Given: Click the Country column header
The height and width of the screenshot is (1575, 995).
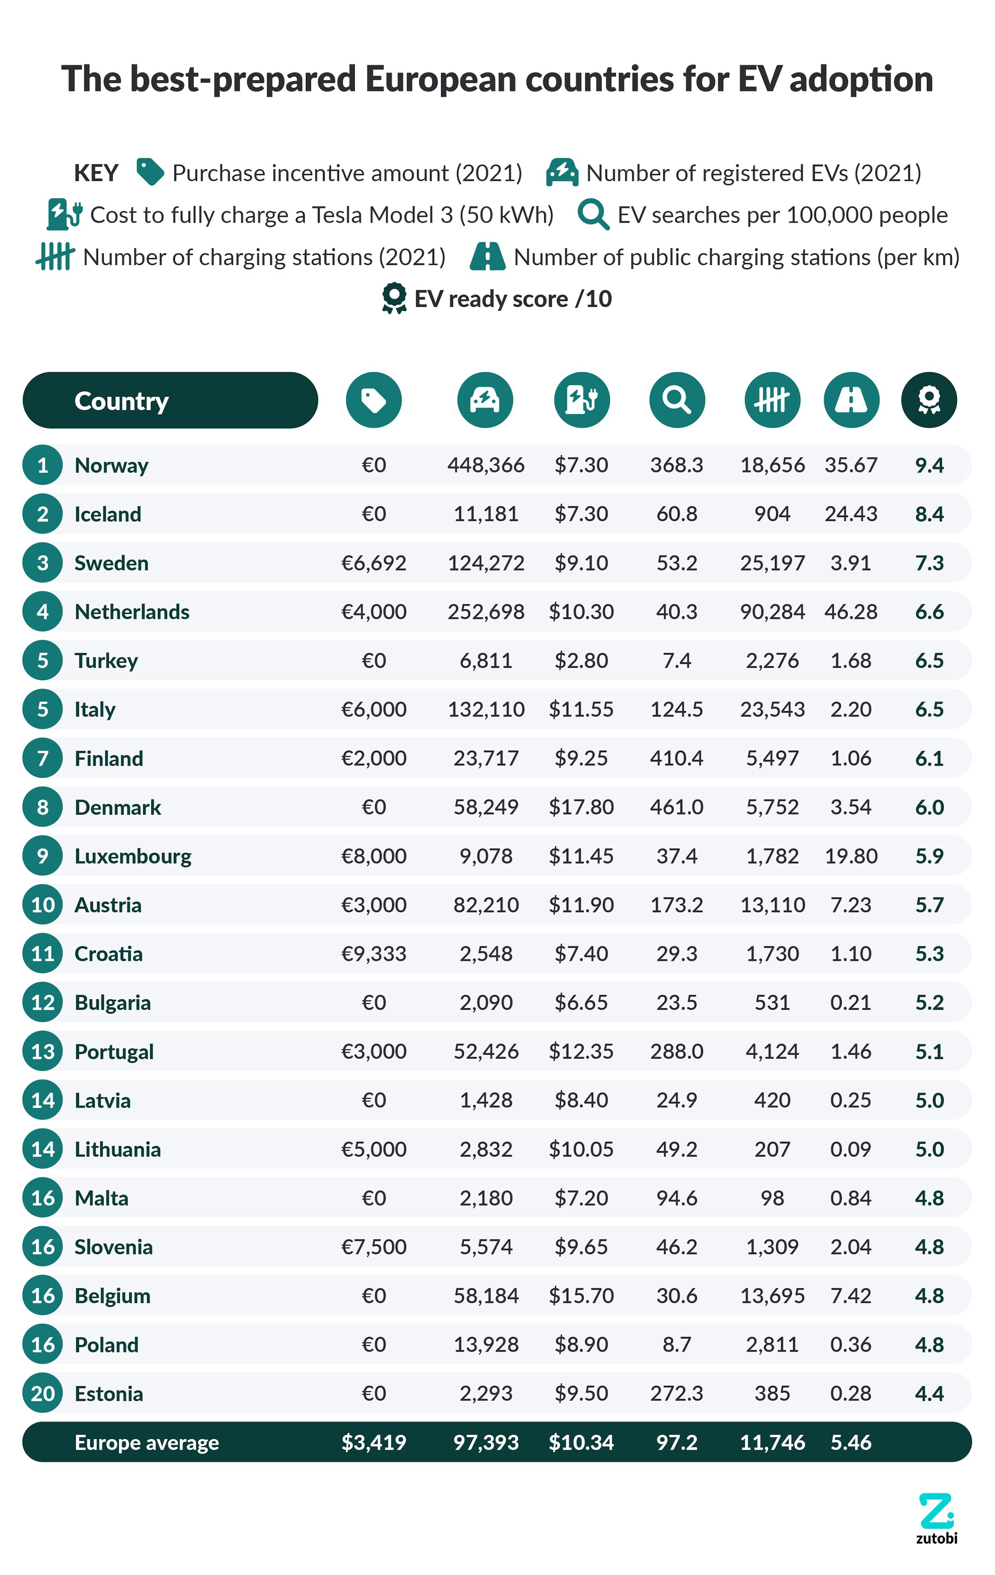Looking at the screenshot, I should [x=170, y=400].
